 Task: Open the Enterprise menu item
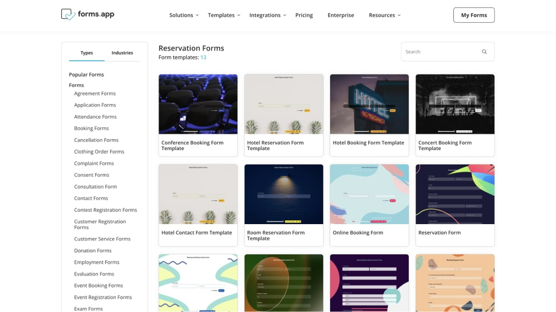point(340,15)
